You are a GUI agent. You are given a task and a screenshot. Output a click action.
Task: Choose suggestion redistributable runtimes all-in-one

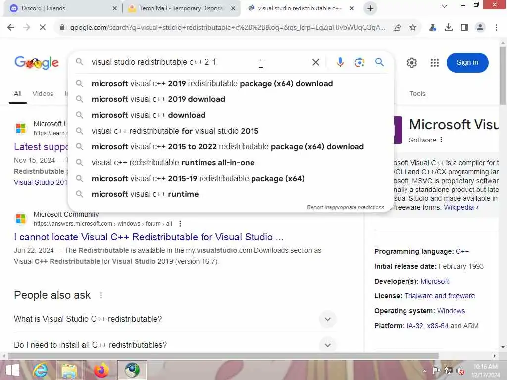(x=231, y=162)
